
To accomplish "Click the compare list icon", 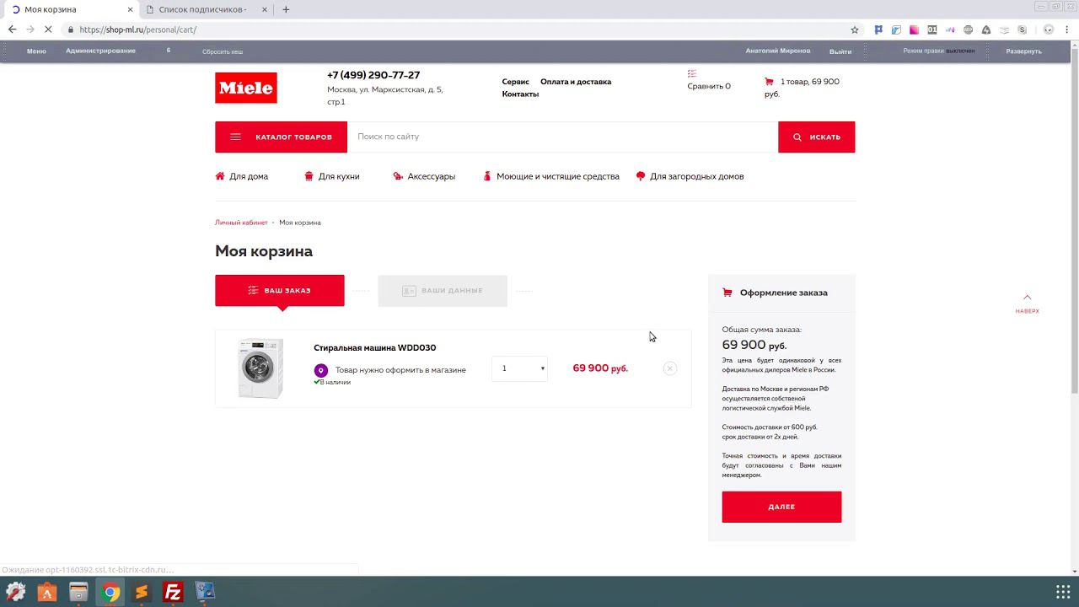I will (x=692, y=73).
